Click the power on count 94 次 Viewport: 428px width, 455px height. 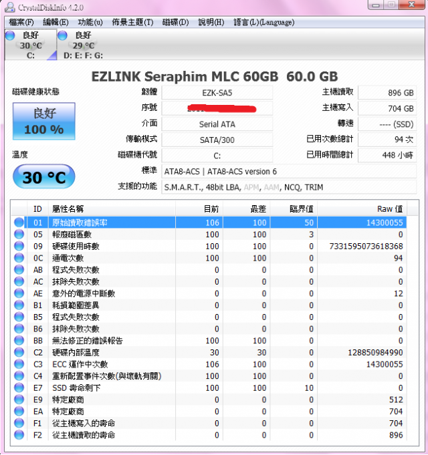(x=387, y=140)
